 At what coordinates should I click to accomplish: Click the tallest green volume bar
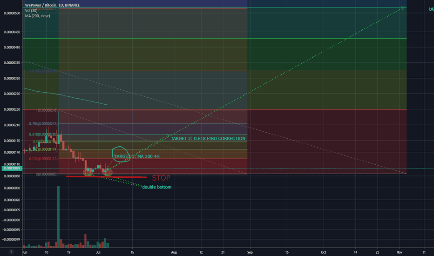click(x=58, y=217)
